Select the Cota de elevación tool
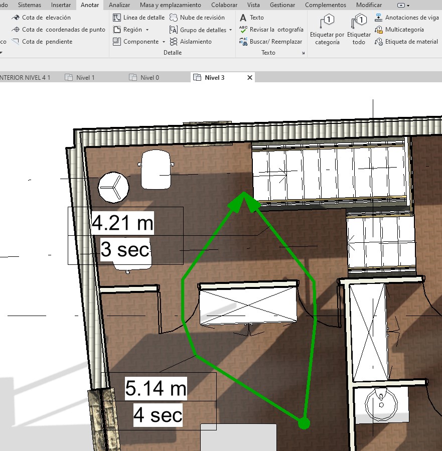 40,18
